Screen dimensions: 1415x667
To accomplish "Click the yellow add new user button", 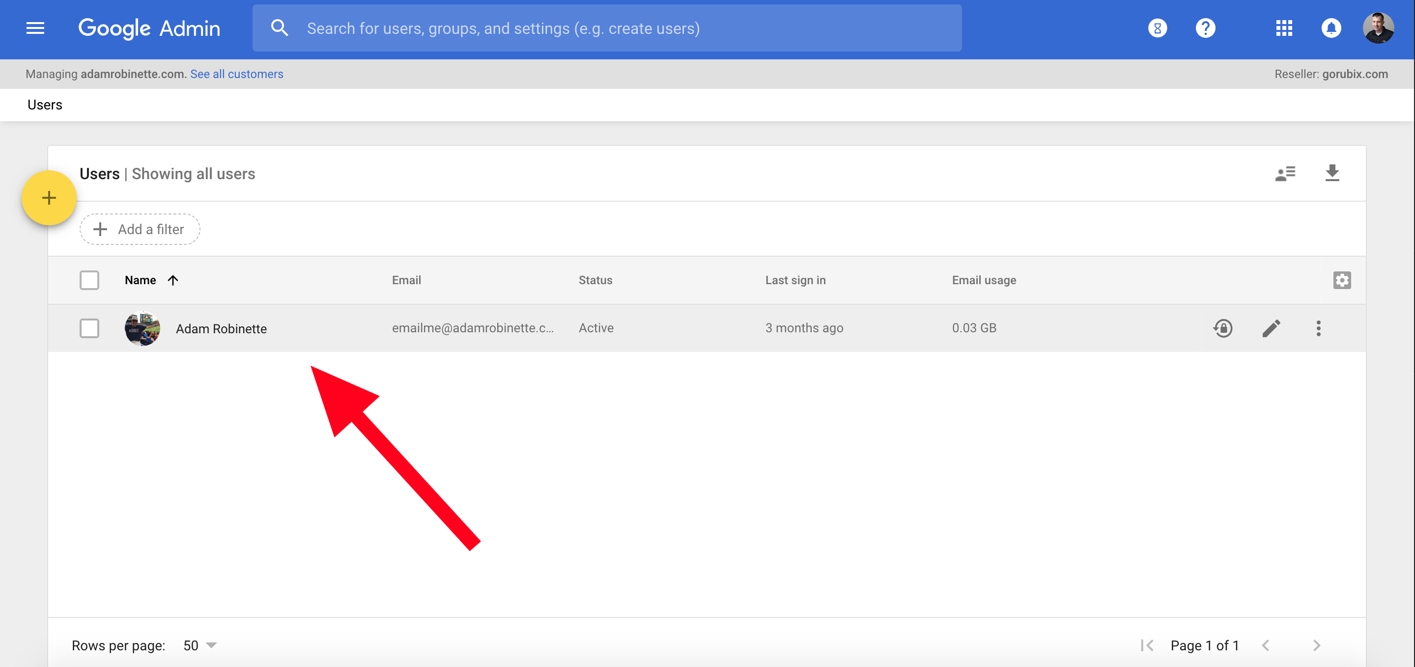I will tap(49, 198).
